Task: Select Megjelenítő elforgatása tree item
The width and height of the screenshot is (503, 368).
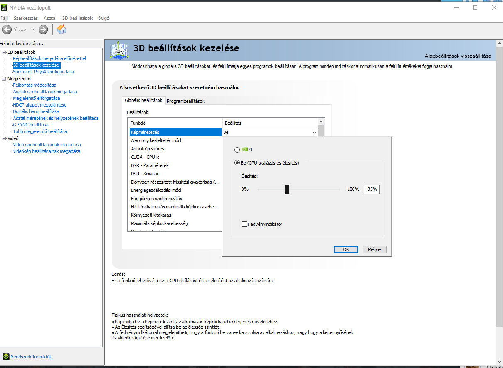Action: tap(36, 98)
